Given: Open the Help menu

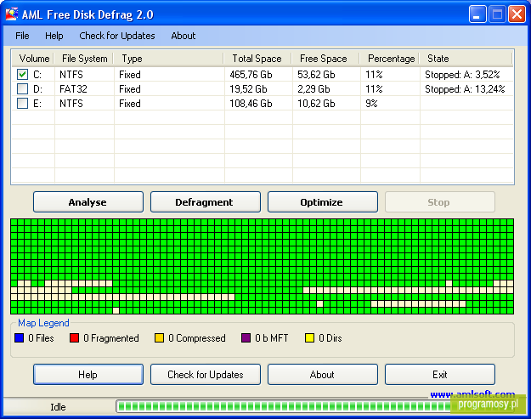Looking at the screenshot, I should [54, 36].
